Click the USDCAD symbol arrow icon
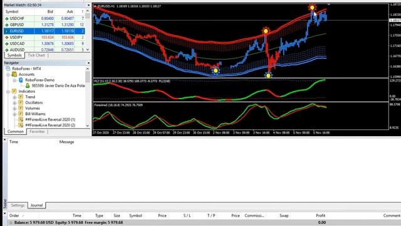Image resolution: width=401 pixels, height=226 pixels. click(x=7, y=43)
